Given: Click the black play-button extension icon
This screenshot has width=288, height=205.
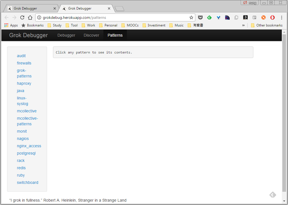Looking at the screenshot, I should tap(245, 18).
